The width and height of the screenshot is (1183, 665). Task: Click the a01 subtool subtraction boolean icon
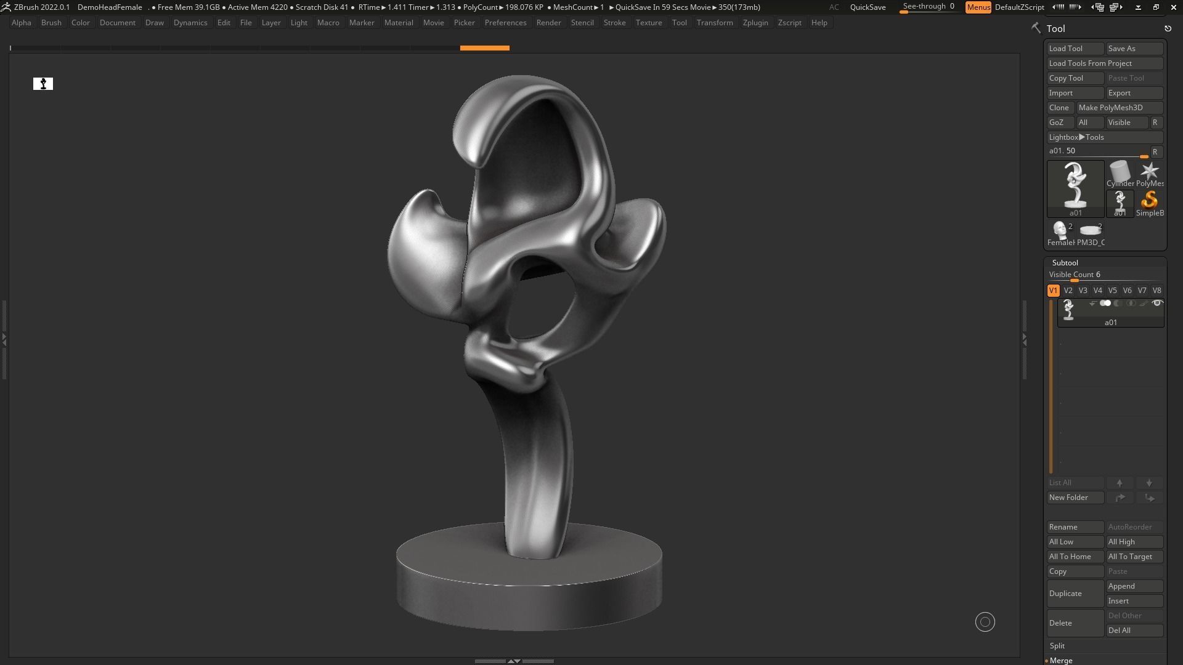coord(1118,304)
